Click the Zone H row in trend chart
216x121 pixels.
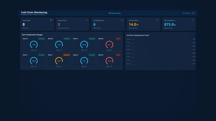(161, 64)
